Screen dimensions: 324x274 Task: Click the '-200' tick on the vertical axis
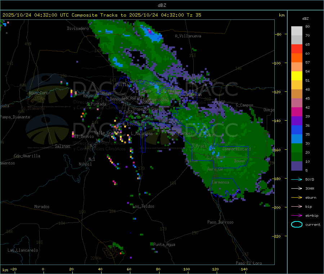tap(277, 207)
